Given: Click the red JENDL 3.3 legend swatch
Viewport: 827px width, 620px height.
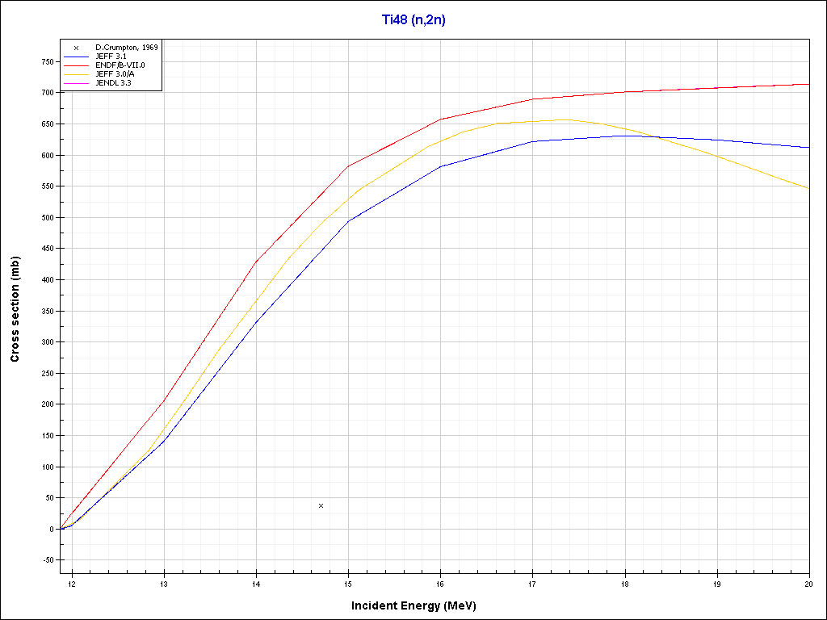Looking at the screenshot, I should (x=76, y=83).
